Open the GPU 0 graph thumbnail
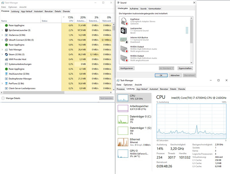The image size is (230, 174). click(123, 154)
